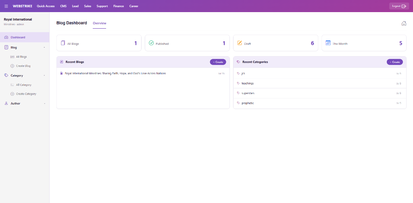
Task: Open the Career menu
Action: point(133,6)
